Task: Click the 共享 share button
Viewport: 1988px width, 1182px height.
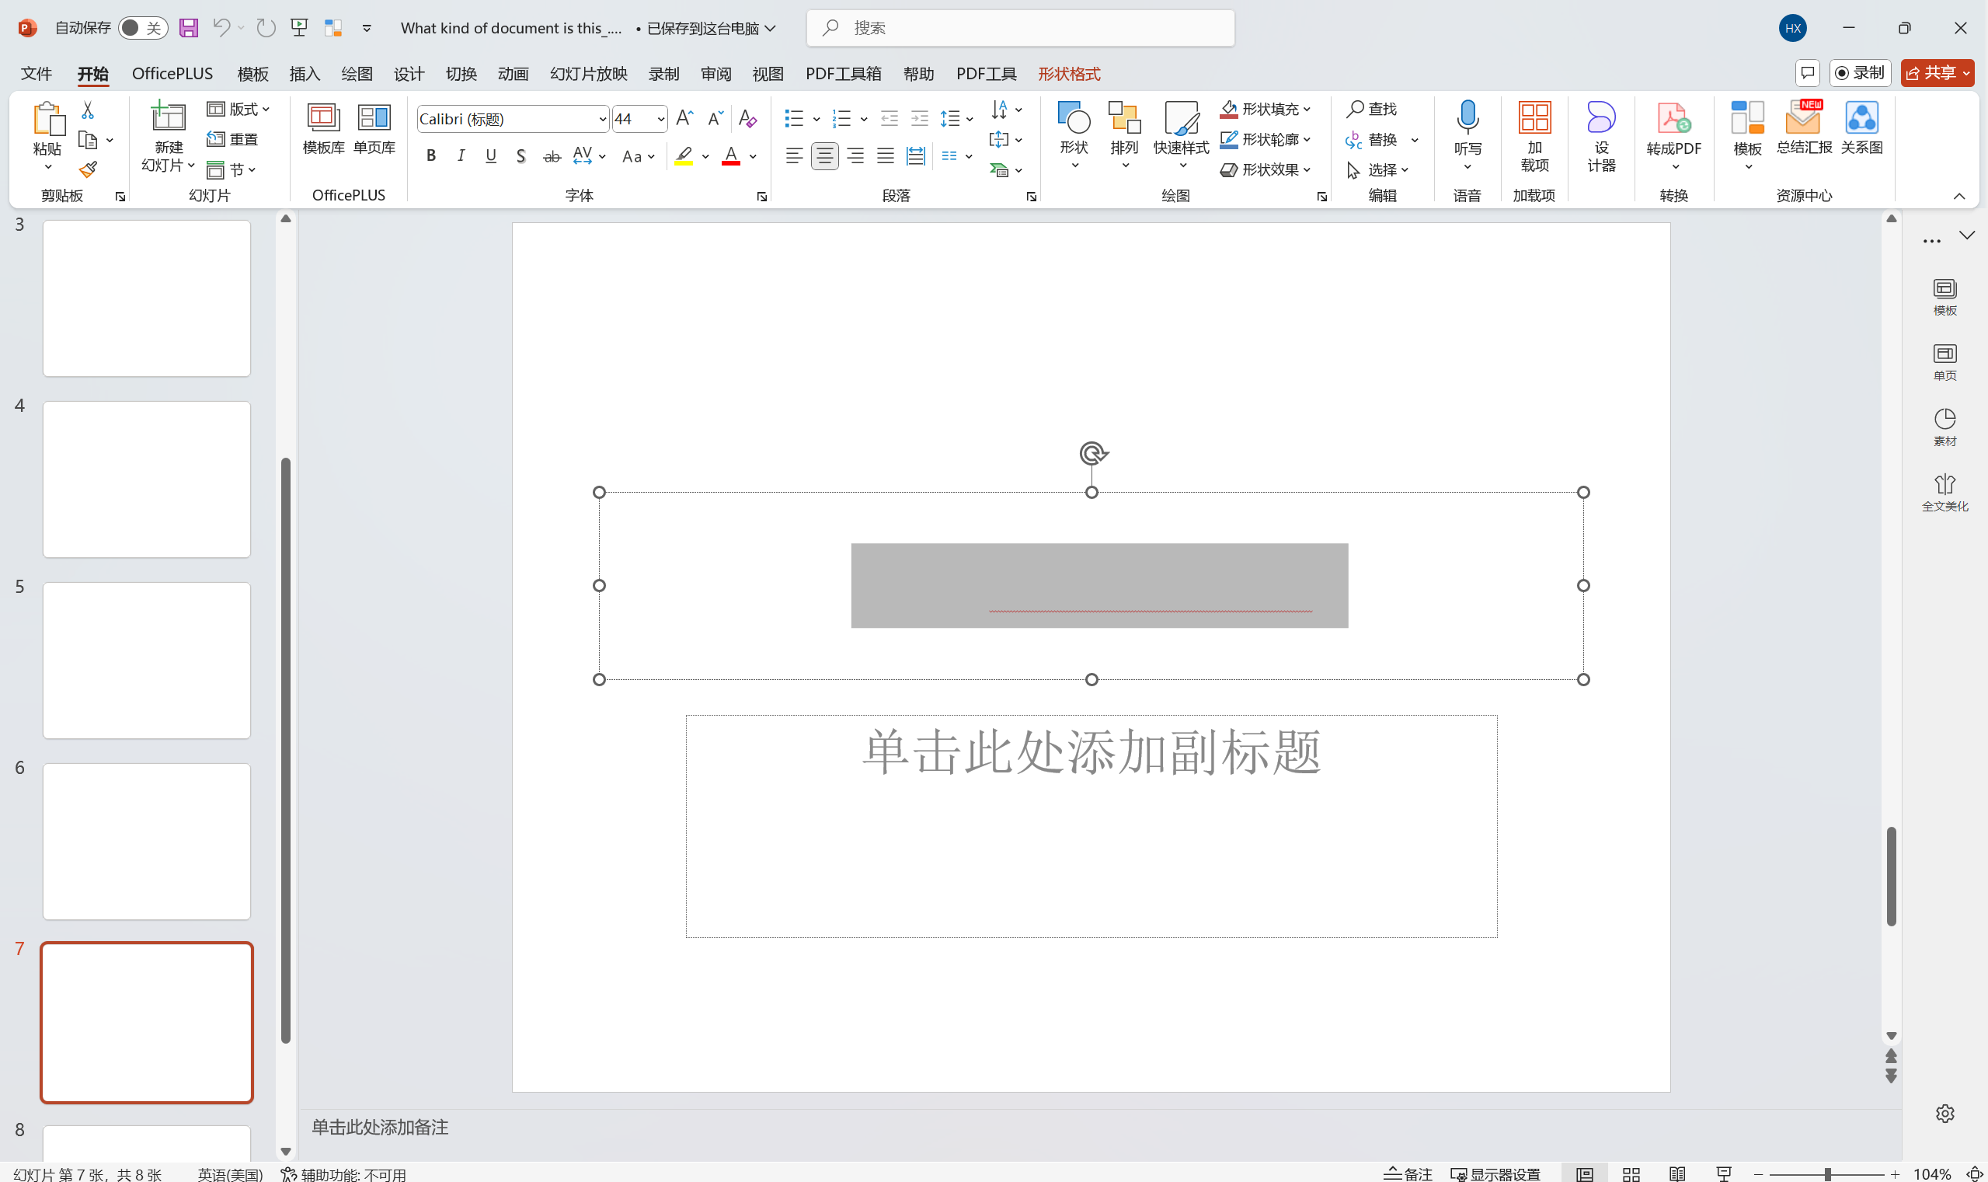Action: 1937,73
